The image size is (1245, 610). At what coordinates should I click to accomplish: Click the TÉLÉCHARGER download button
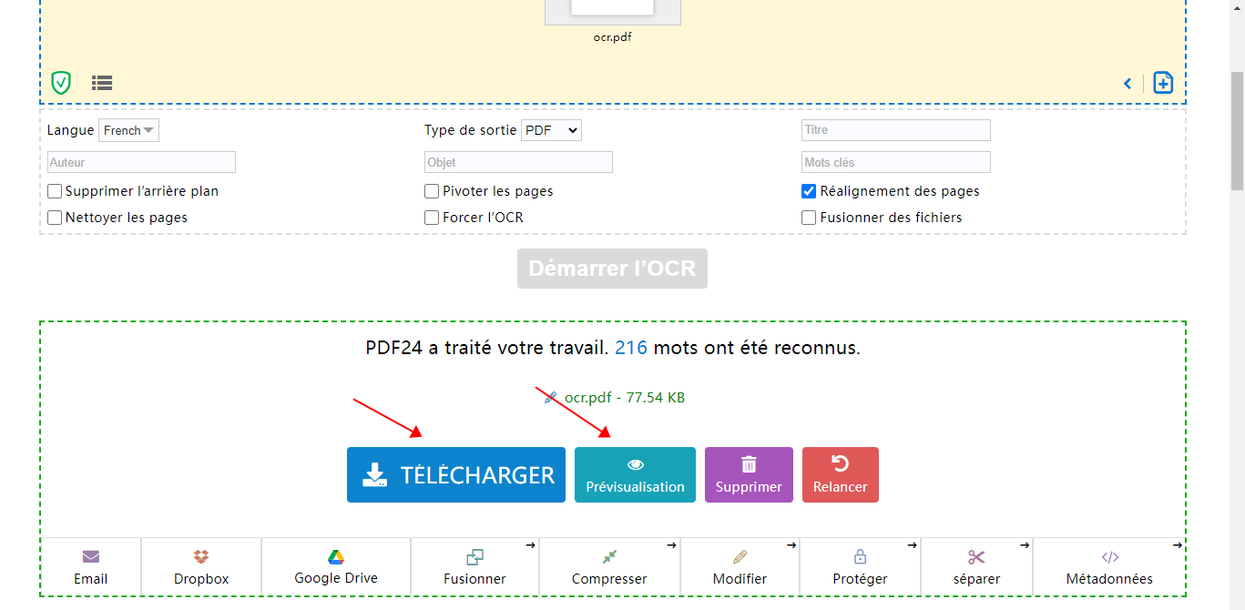click(456, 474)
